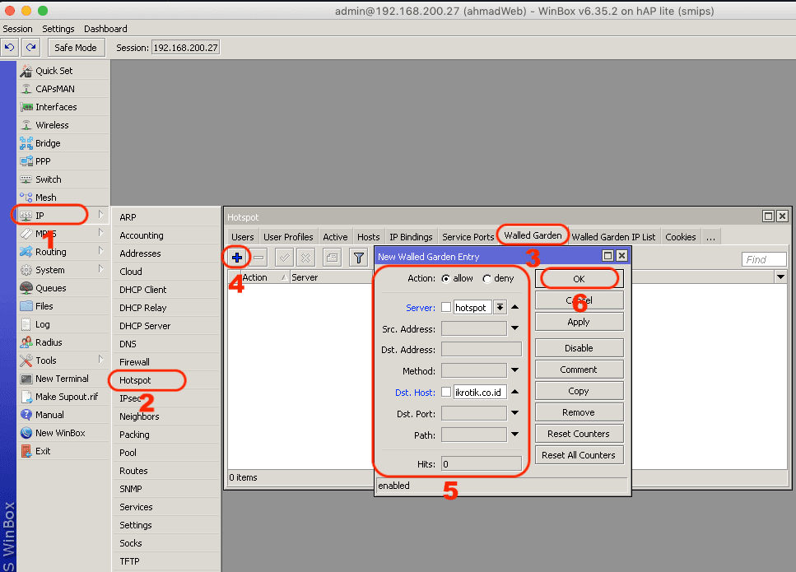Open the hotspot server dropdown list
This screenshot has width=796, height=572.
500,307
